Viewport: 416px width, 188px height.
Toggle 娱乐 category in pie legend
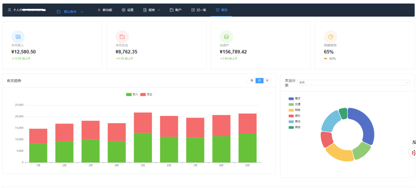pos(295,116)
